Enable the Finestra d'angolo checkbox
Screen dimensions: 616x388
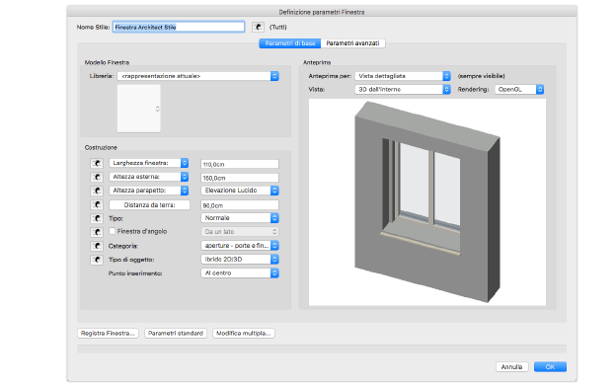[x=112, y=231]
